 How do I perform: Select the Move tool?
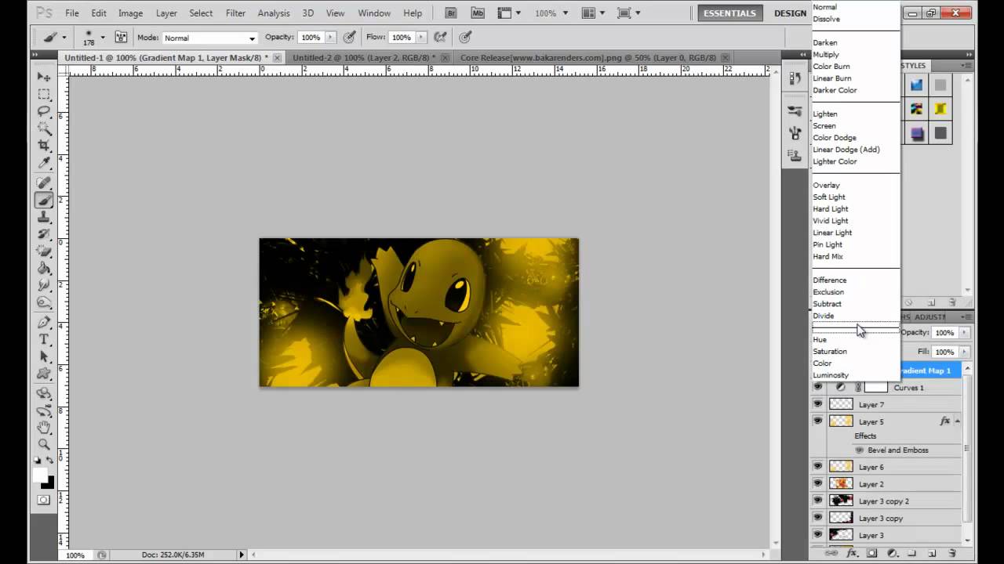click(x=44, y=77)
